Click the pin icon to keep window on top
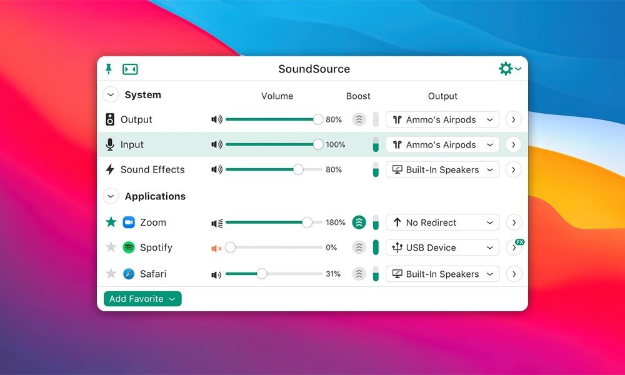The height and width of the screenshot is (375, 625). 109,69
